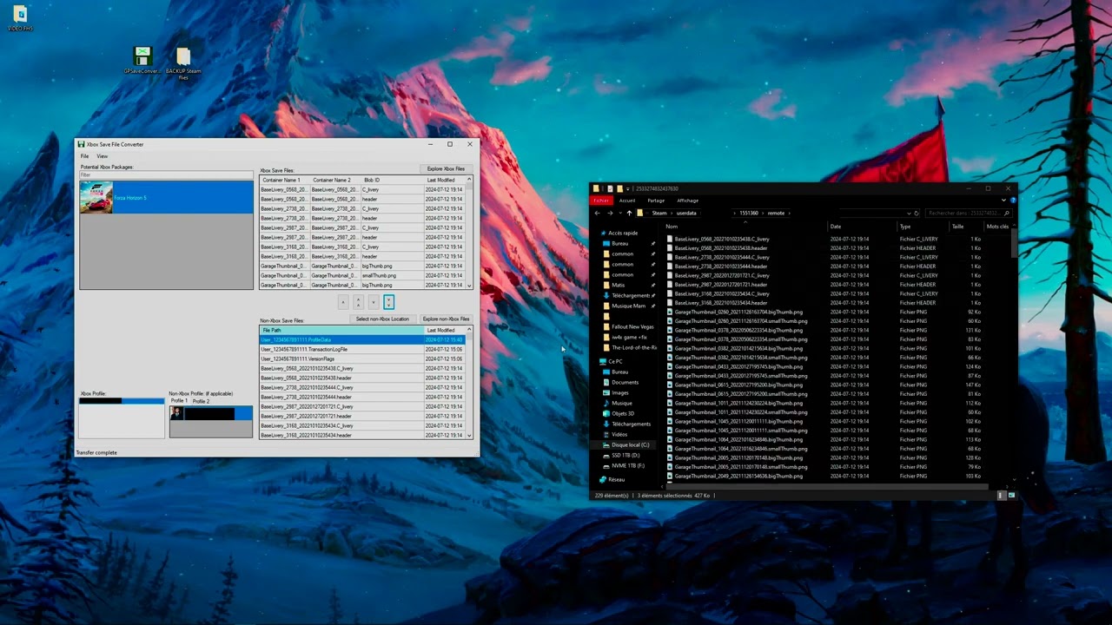The image size is (1112, 625).
Task: Open the Accueil ribbon tab
Action: pos(627,201)
